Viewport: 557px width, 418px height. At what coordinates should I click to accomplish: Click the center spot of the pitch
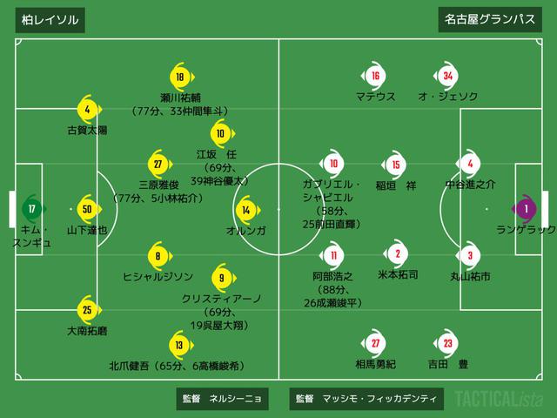(278, 209)
